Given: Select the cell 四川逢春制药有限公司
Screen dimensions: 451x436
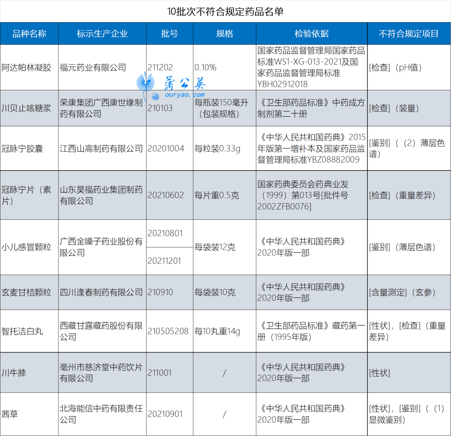Looking at the screenshot, I should 102,292.
